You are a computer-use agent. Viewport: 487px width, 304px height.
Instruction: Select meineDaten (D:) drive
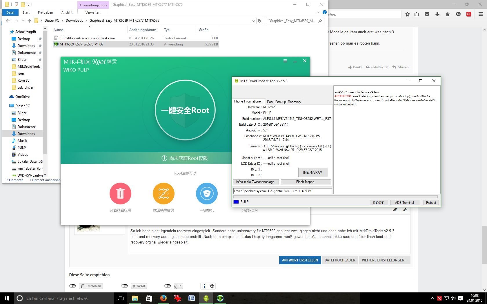click(x=30, y=169)
